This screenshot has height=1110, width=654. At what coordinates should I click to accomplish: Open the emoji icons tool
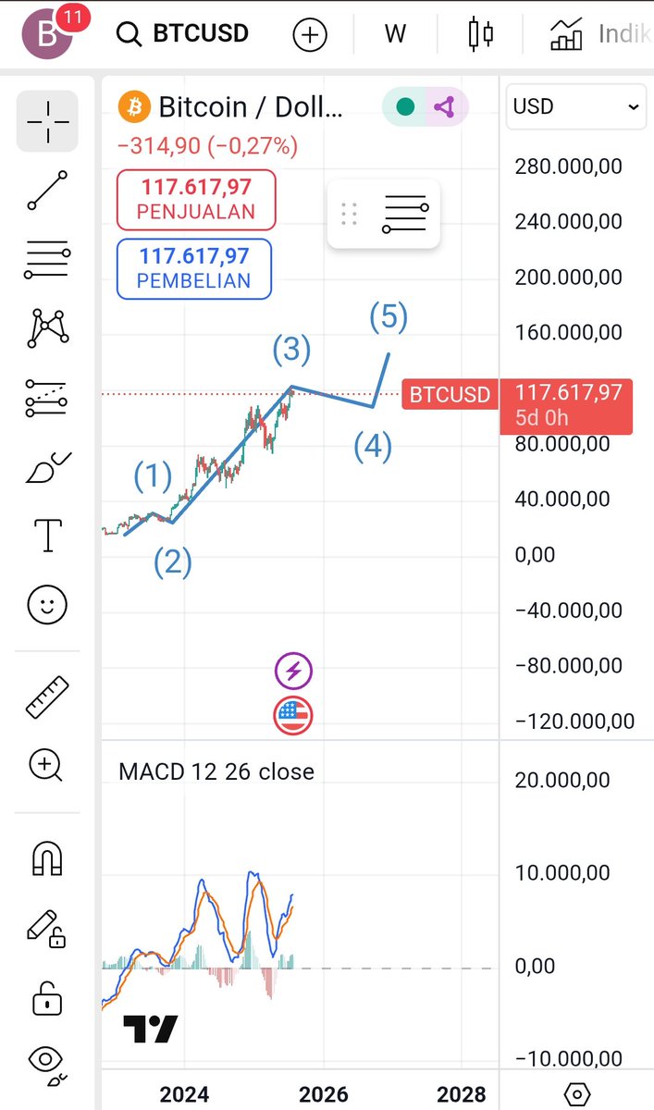point(47,605)
